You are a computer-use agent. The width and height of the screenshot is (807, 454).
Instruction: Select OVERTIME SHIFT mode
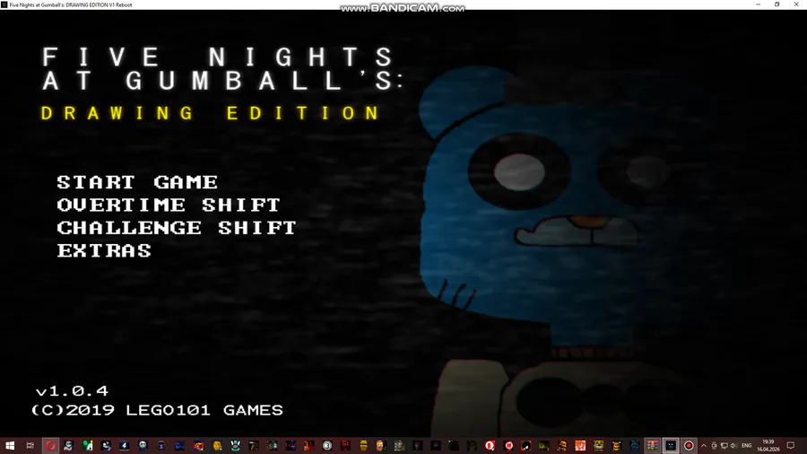[169, 205]
